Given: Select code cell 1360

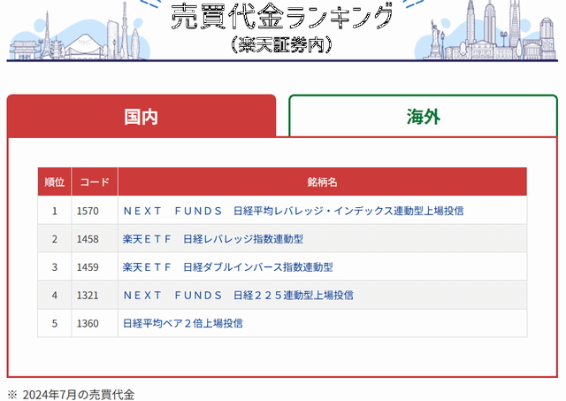Looking at the screenshot, I should pos(95,323).
